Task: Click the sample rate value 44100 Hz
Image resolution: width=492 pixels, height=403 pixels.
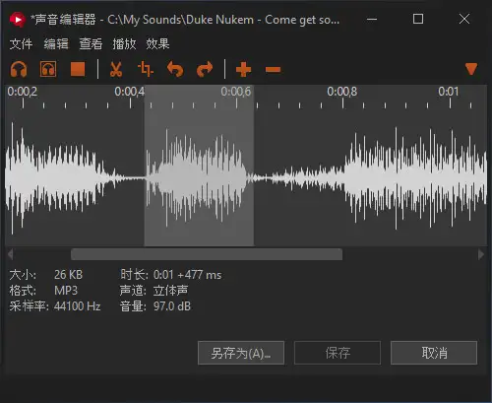Action: click(x=78, y=306)
